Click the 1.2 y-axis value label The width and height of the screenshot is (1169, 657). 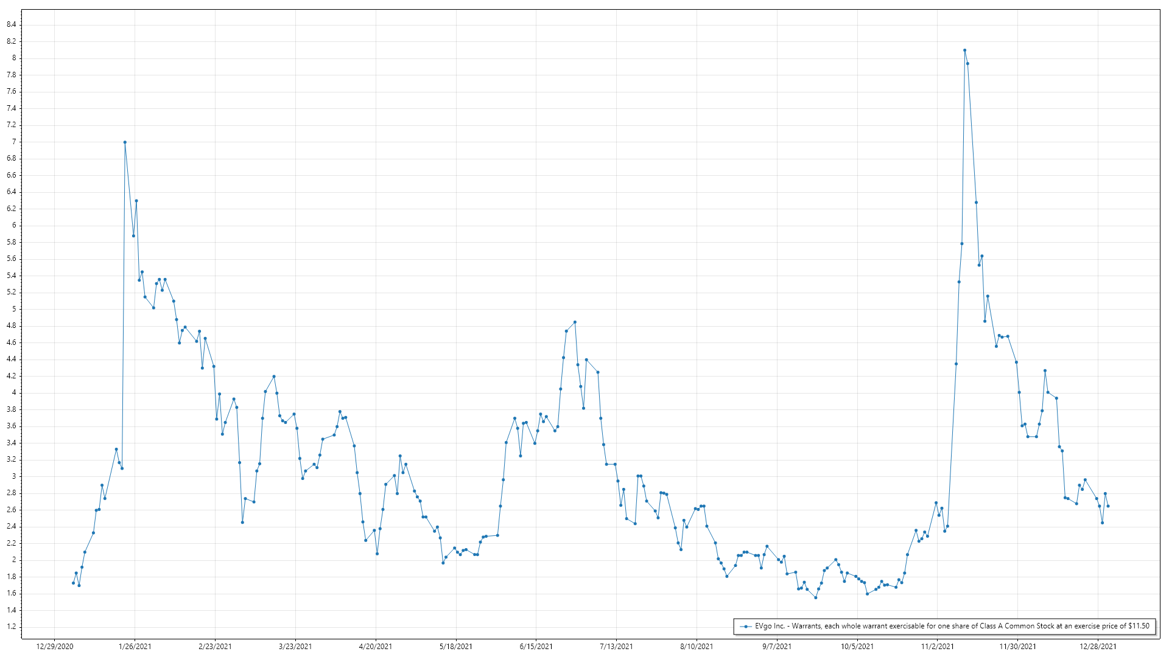click(12, 627)
